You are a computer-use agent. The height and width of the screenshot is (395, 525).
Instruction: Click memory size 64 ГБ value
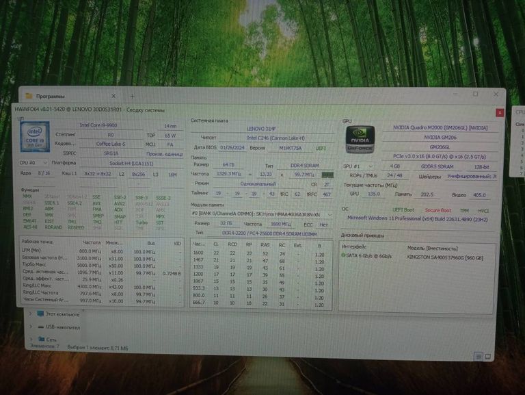228,165
